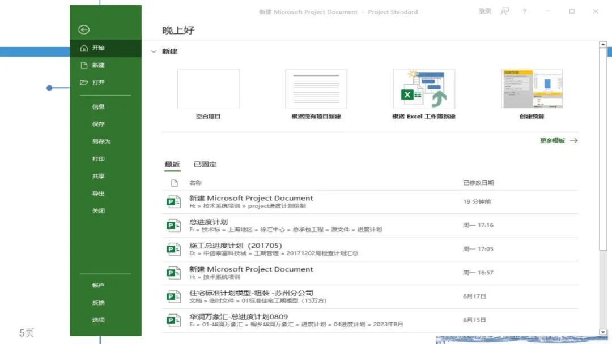Click the 周一 17:16 date entry
This screenshot has width=612, height=344.
click(478, 225)
